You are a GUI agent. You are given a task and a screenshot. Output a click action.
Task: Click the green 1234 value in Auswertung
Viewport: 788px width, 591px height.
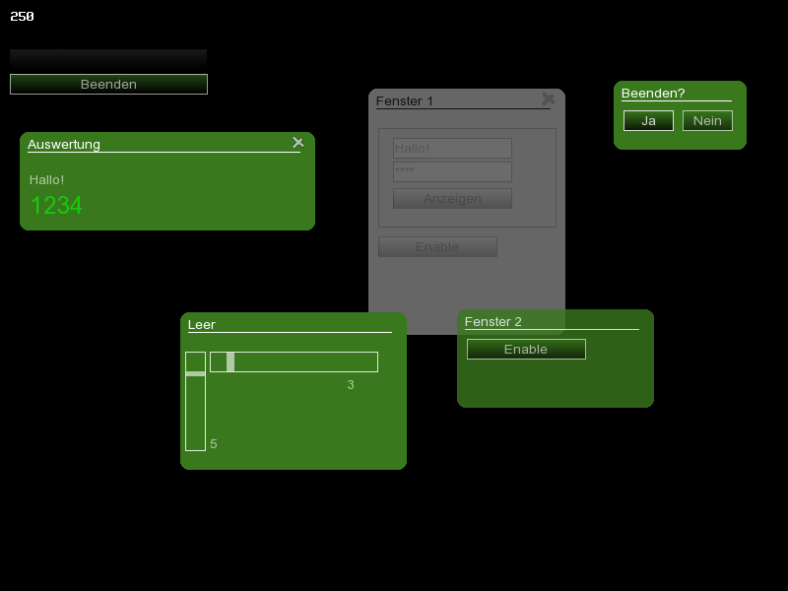coord(56,206)
